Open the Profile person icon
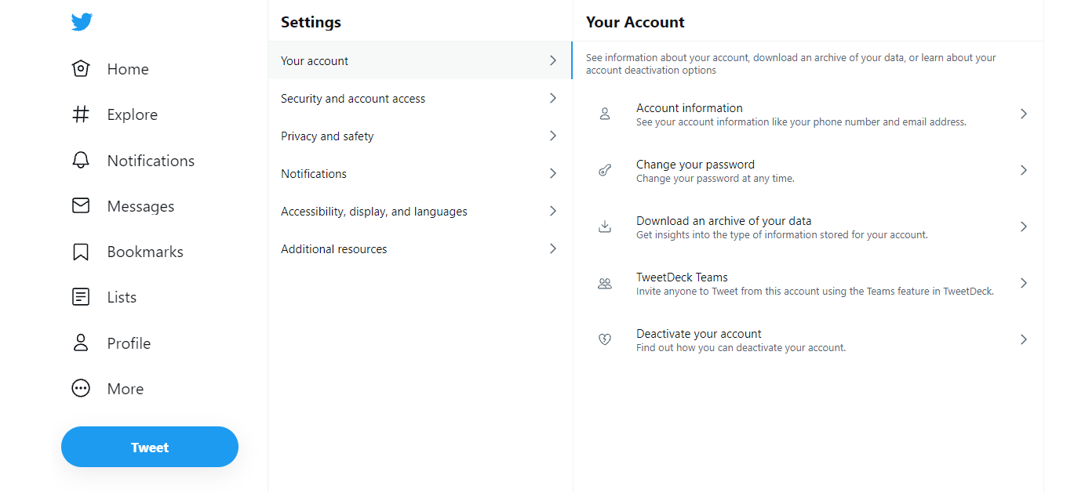This screenshot has width=1085, height=493. [x=81, y=343]
